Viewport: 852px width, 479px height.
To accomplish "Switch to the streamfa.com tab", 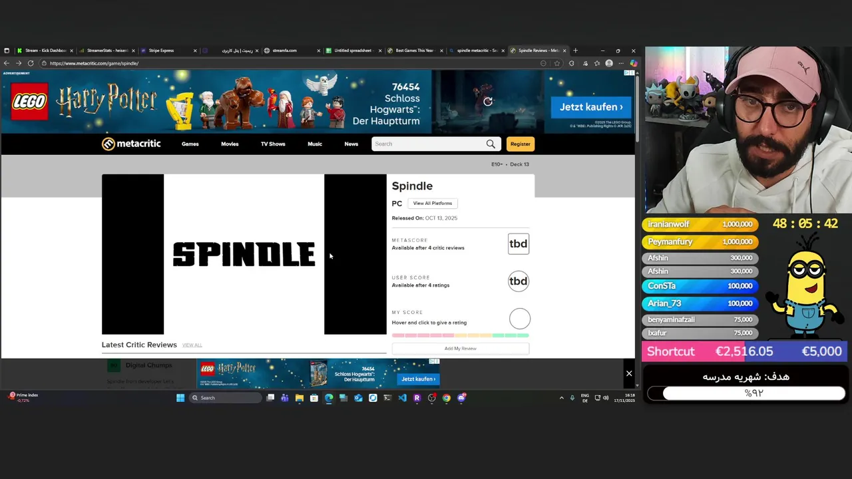I will 292,51.
